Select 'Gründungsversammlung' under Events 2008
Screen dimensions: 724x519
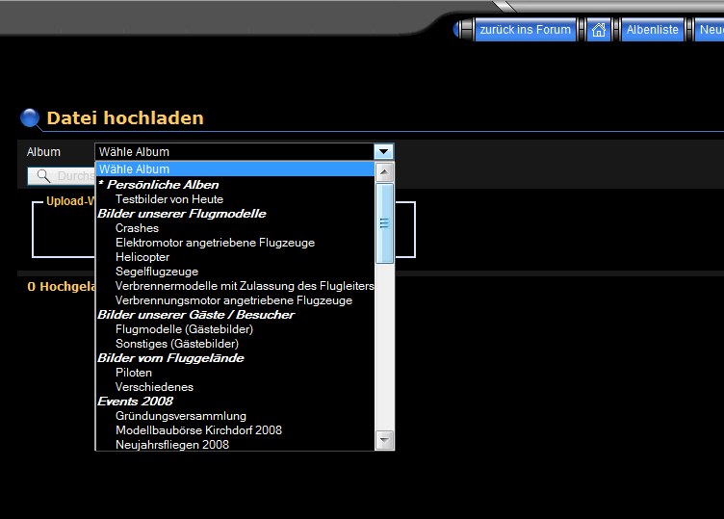(181, 416)
